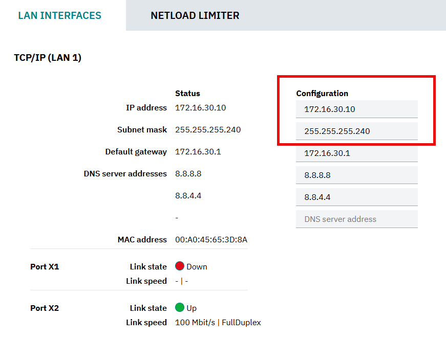Image resolution: width=446 pixels, height=340 pixels.
Task: Click the red Port X1 link state indicator
Action: pyautogui.click(x=180, y=266)
